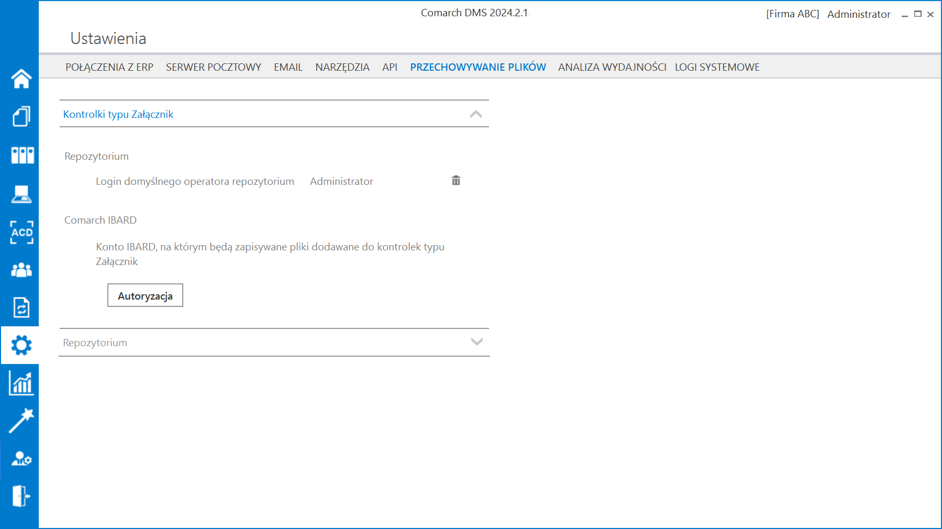Click the Konto IBARD description text
Viewport: 942px width, 529px height.
point(270,254)
